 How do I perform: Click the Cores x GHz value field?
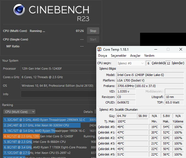59,77
